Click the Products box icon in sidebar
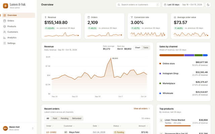This screenshot has width=215, height=134. click(4, 26)
